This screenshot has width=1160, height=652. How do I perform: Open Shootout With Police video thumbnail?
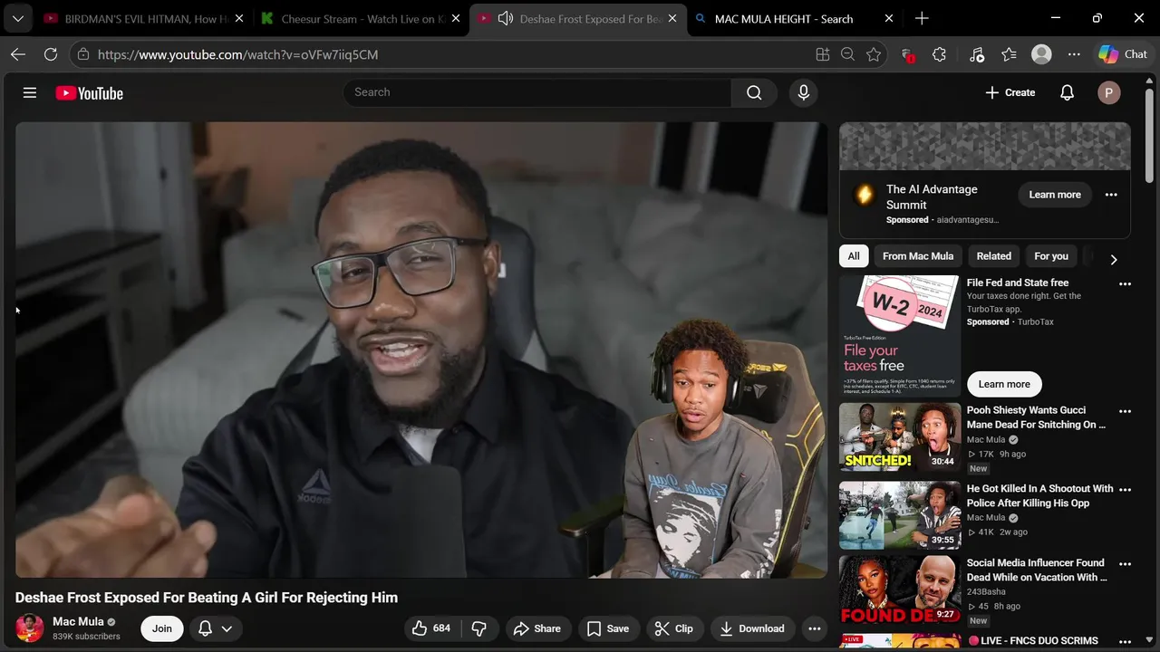[900, 515]
